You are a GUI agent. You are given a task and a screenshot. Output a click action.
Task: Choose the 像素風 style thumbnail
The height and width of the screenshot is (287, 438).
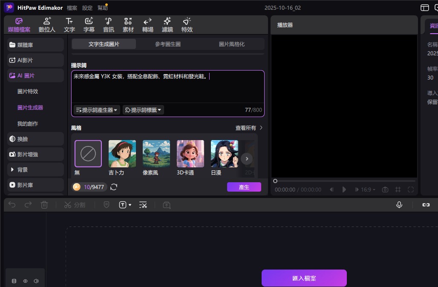coord(156,154)
